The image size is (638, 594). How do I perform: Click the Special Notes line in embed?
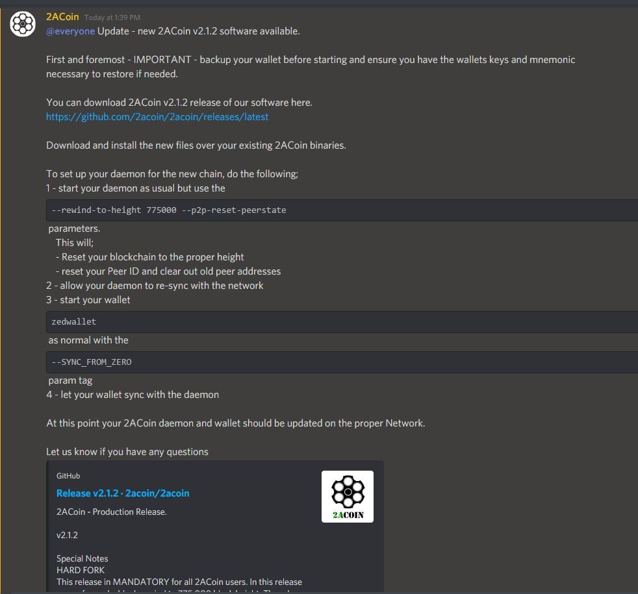pos(83,559)
